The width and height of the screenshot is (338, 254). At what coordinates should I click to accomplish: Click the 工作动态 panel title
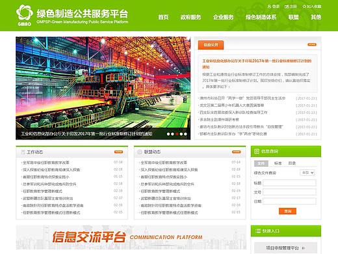pos(34,152)
